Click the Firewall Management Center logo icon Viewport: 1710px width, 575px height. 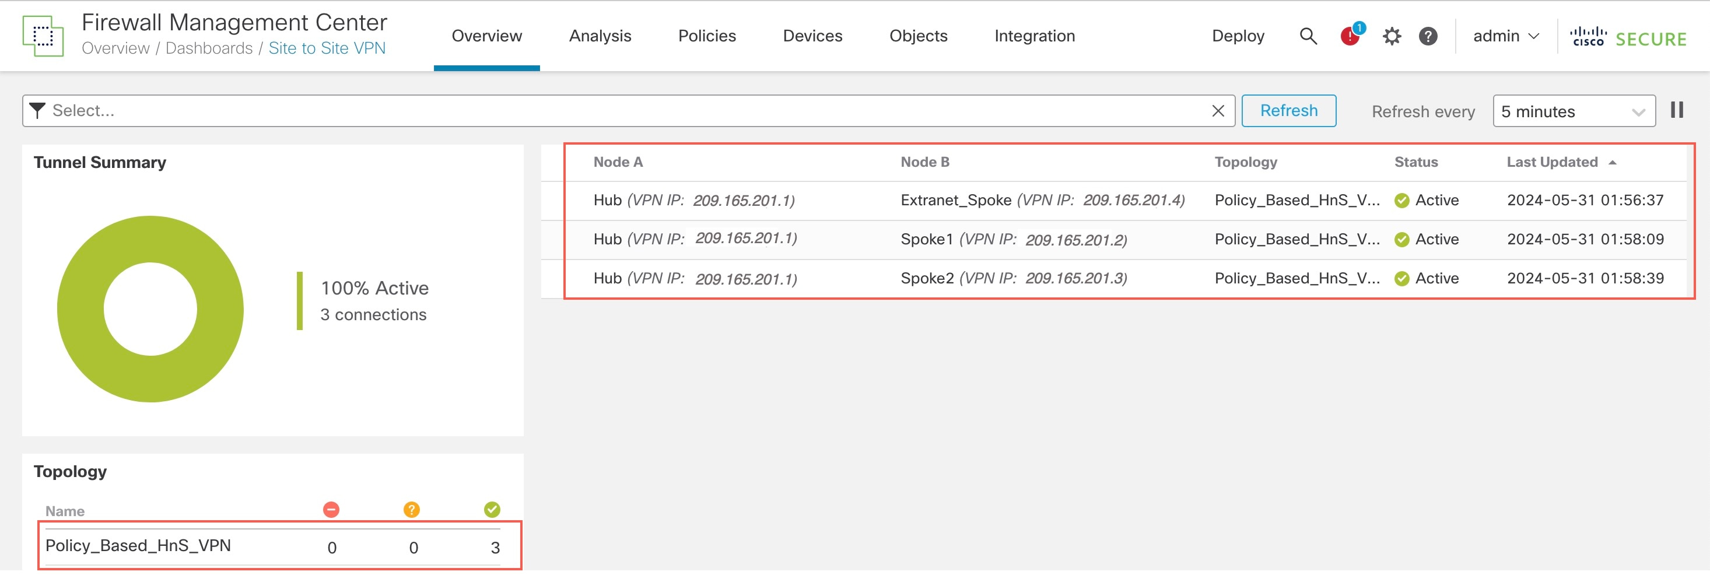coord(43,36)
